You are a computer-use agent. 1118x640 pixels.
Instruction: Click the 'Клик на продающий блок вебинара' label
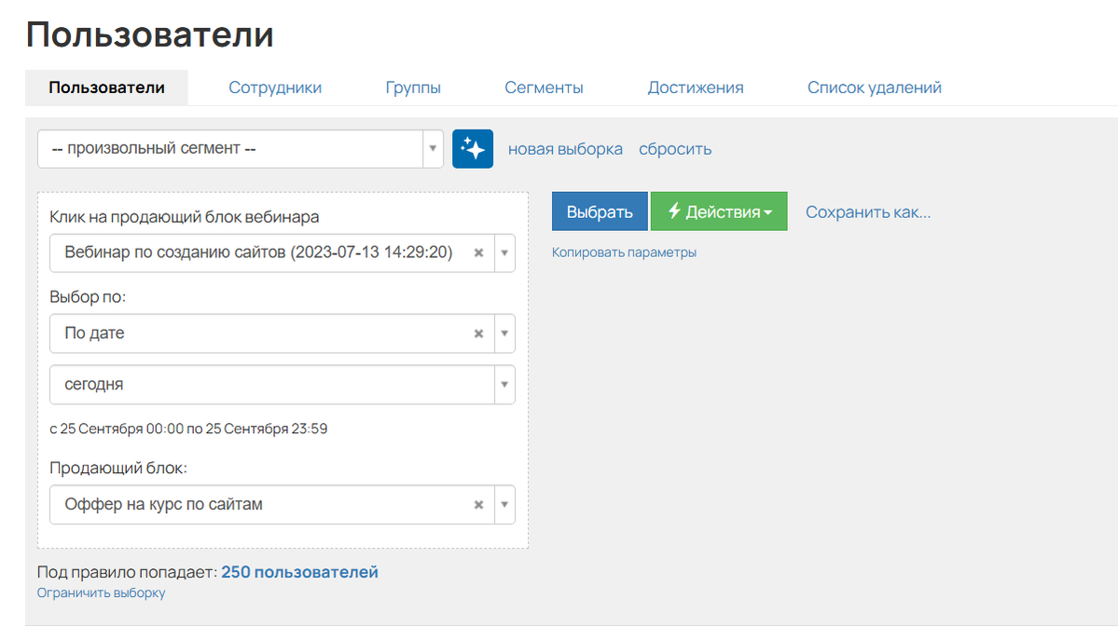pyautogui.click(x=184, y=217)
